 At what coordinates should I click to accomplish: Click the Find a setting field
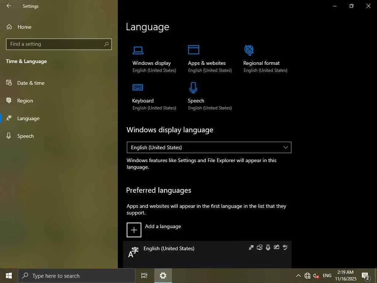click(x=59, y=44)
